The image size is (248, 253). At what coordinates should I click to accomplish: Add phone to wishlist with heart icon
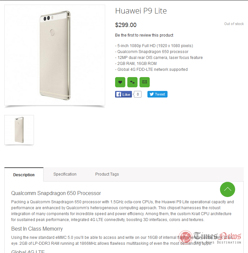(120, 82)
